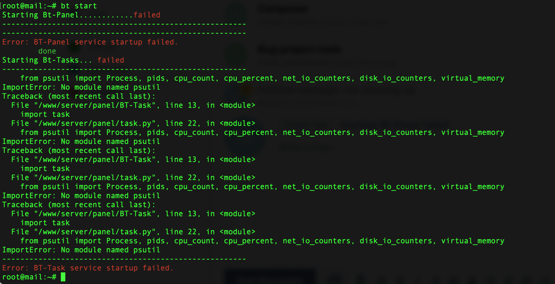The height and width of the screenshot is (284, 555).
Task: Click 'virtual_memory' in the topmost psutil import line
Action: click(473, 78)
